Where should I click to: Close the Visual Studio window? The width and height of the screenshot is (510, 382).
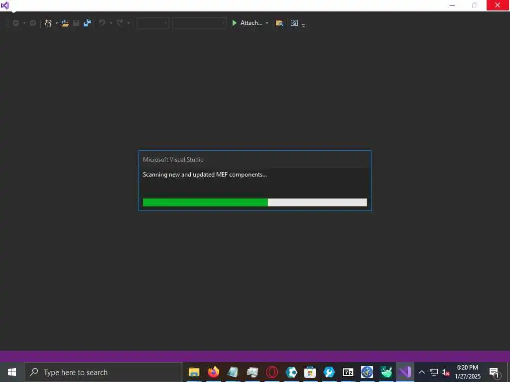(498, 5)
